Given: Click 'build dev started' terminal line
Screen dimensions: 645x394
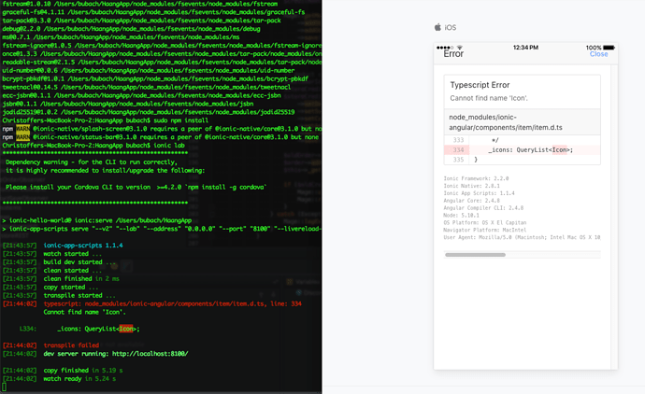Looking at the screenshot, I should (x=79, y=262).
